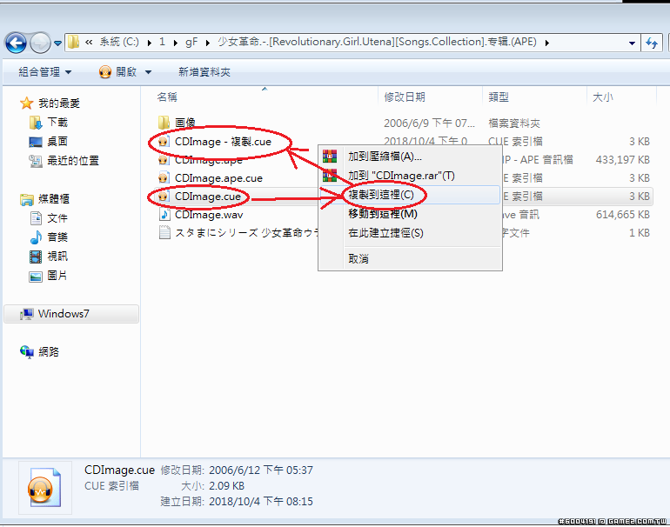Click the Forward navigation arrow button
The image size is (670, 527).
[40, 42]
